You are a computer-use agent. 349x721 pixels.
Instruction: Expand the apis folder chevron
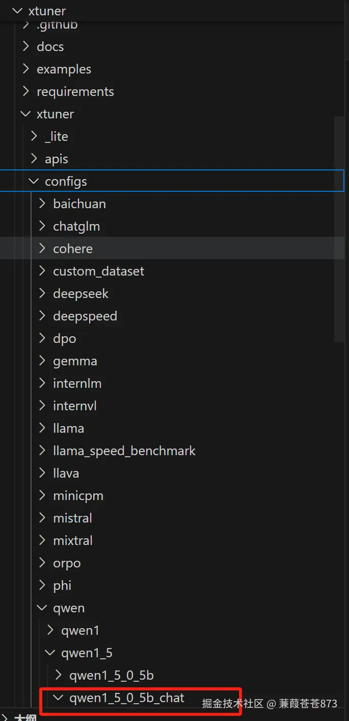point(34,159)
